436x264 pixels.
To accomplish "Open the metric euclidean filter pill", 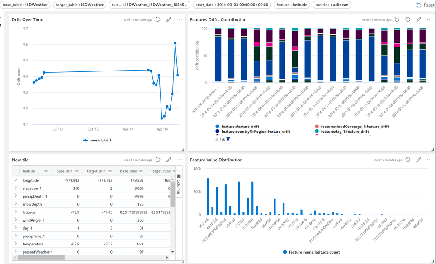I will tap(332, 5).
